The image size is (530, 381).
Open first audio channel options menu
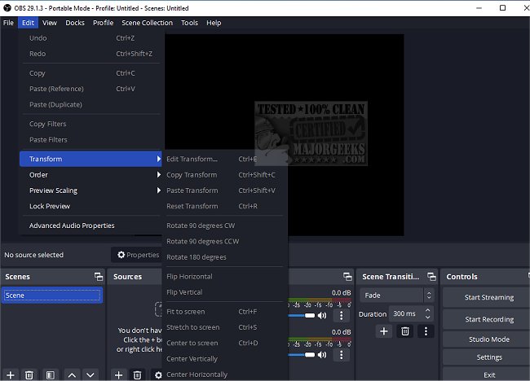[342, 316]
